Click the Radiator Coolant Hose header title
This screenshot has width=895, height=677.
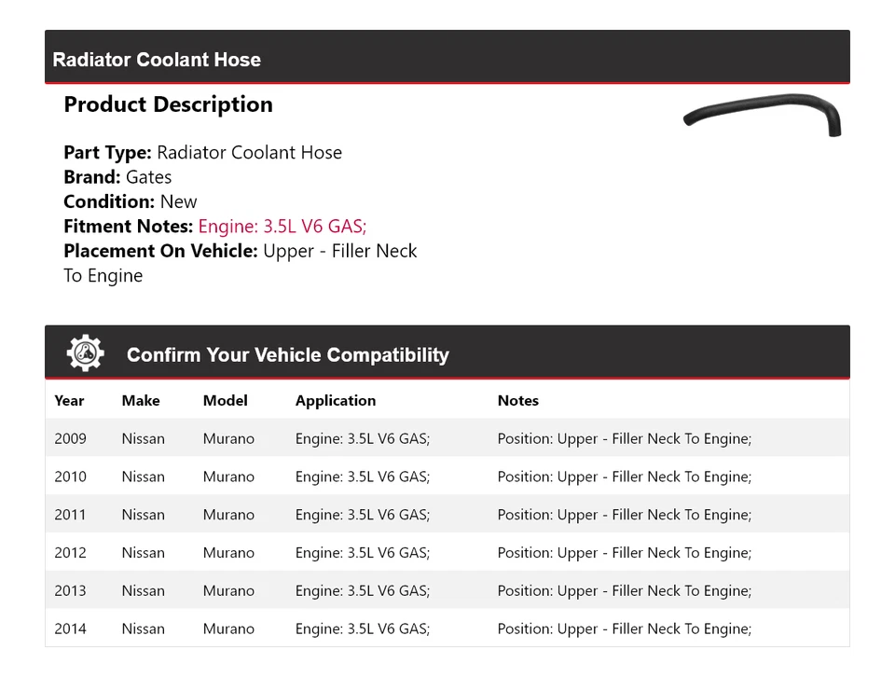(157, 60)
